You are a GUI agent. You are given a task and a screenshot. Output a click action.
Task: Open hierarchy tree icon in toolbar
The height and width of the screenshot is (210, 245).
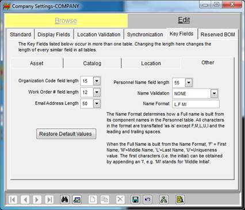pyautogui.click(x=163, y=200)
